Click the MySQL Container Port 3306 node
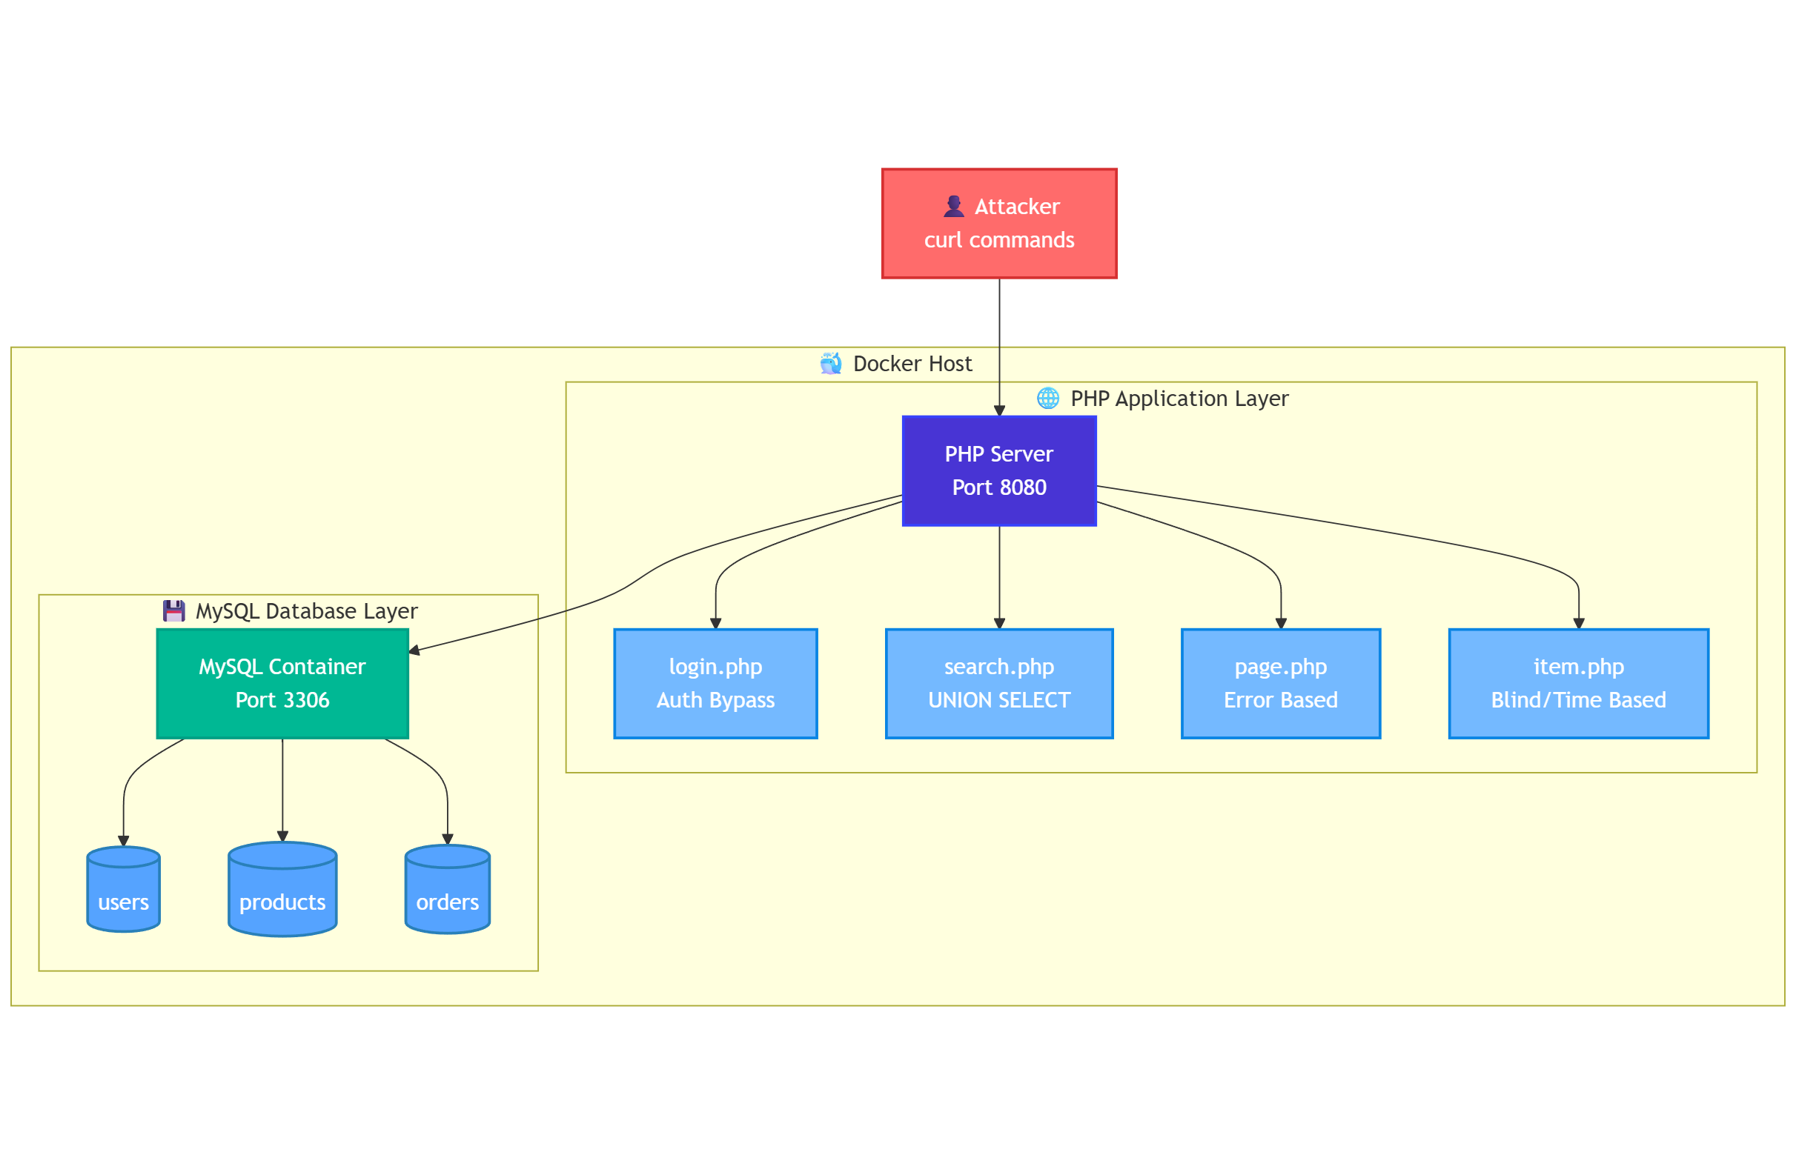The height and width of the screenshot is (1175, 1796). [x=282, y=683]
